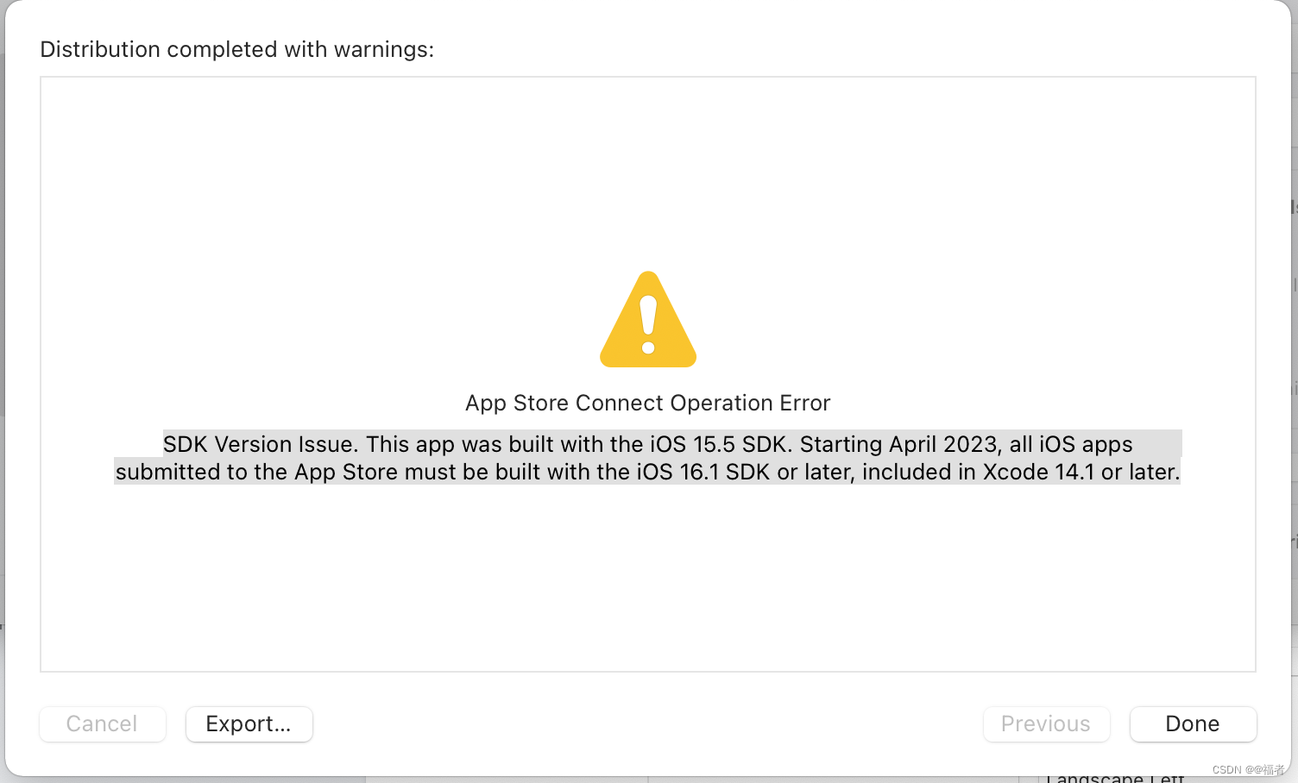Click the grayed-out Previous button
Screen dimensions: 1298x783
click(1046, 723)
